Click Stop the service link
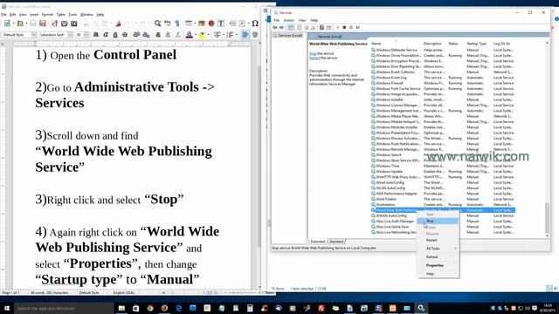 tap(313, 53)
